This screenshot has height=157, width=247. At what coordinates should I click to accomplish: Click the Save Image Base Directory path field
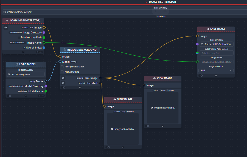(x=217, y=44)
